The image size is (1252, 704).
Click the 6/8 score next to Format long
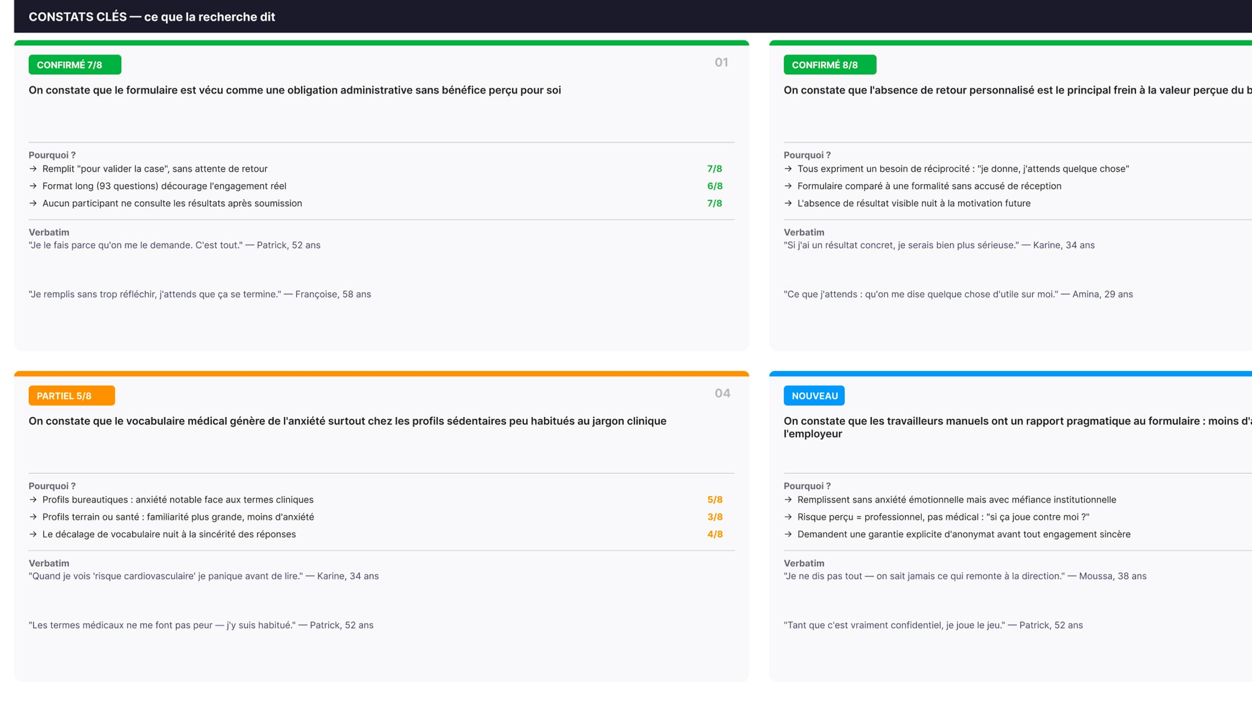715,186
